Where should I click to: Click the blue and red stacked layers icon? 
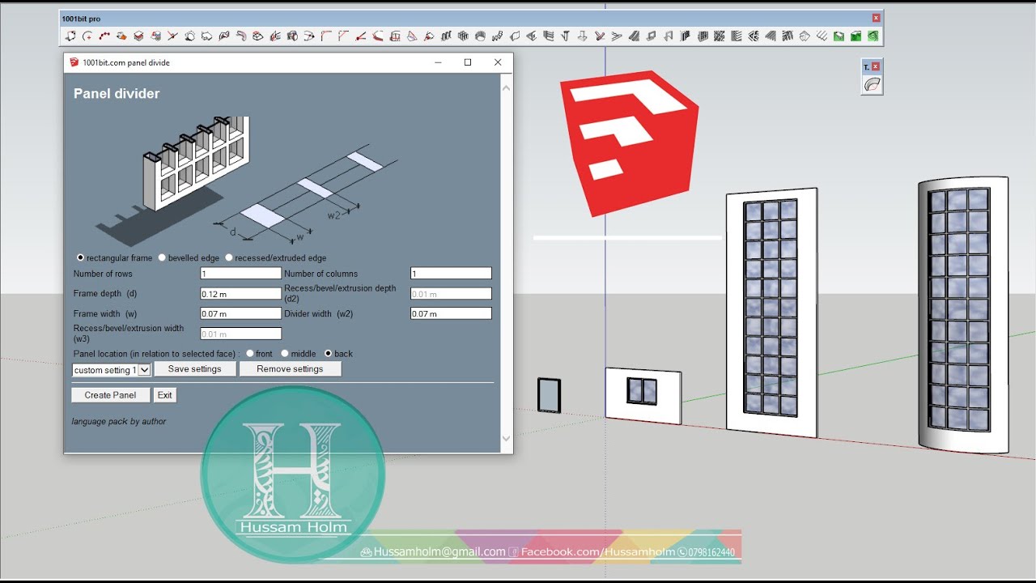coord(156,36)
